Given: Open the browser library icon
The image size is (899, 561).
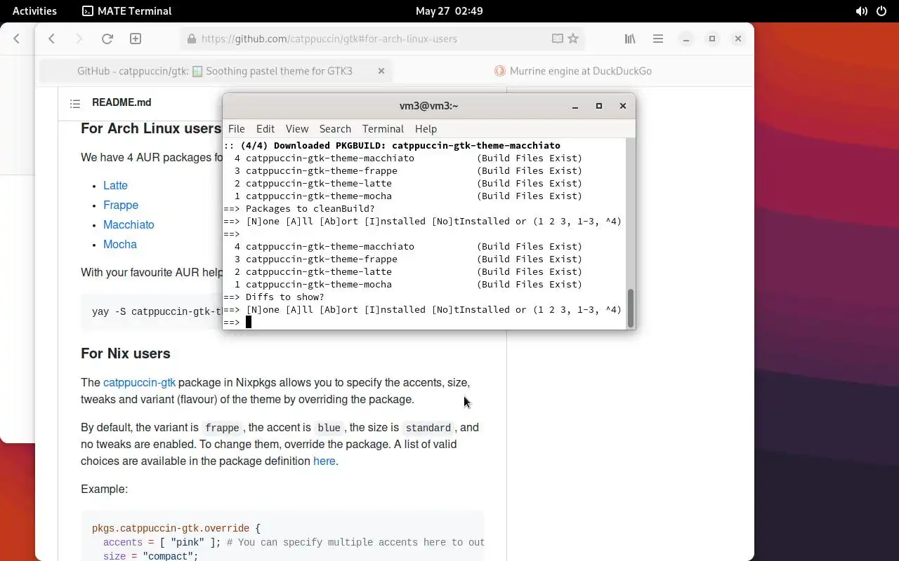Looking at the screenshot, I should [630, 39].
